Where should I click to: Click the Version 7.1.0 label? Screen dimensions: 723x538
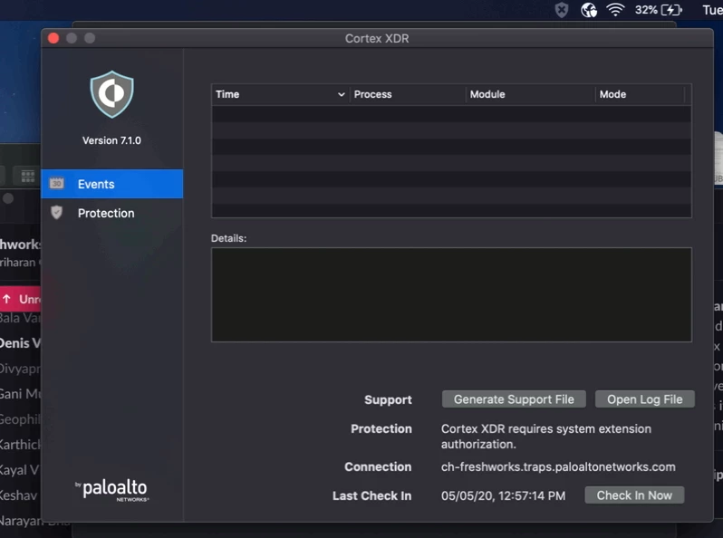pos(111,140)
